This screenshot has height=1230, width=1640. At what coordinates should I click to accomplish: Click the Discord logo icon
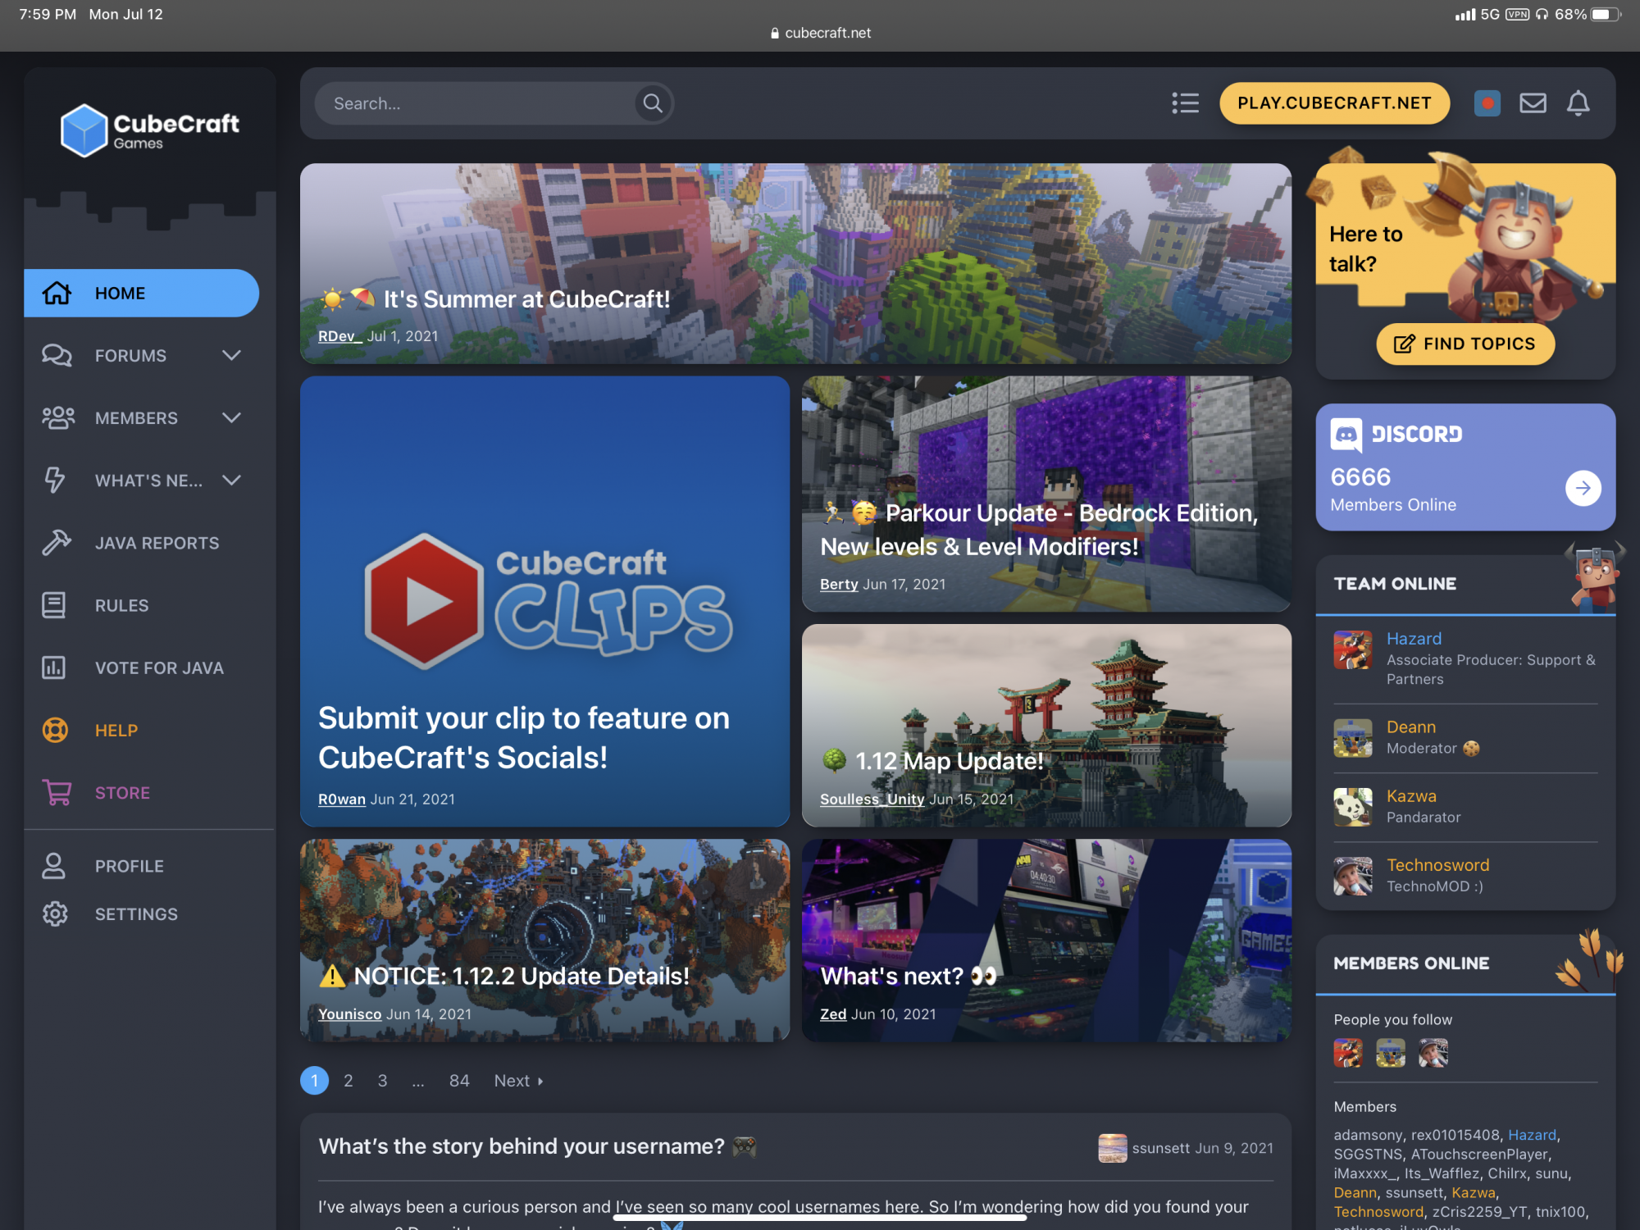click(x=1346, y=435)
